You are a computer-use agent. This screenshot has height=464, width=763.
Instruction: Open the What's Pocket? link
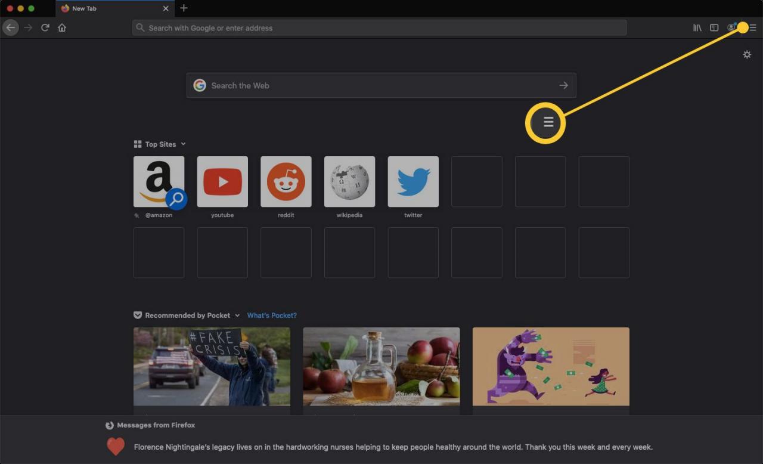(272, 315)
